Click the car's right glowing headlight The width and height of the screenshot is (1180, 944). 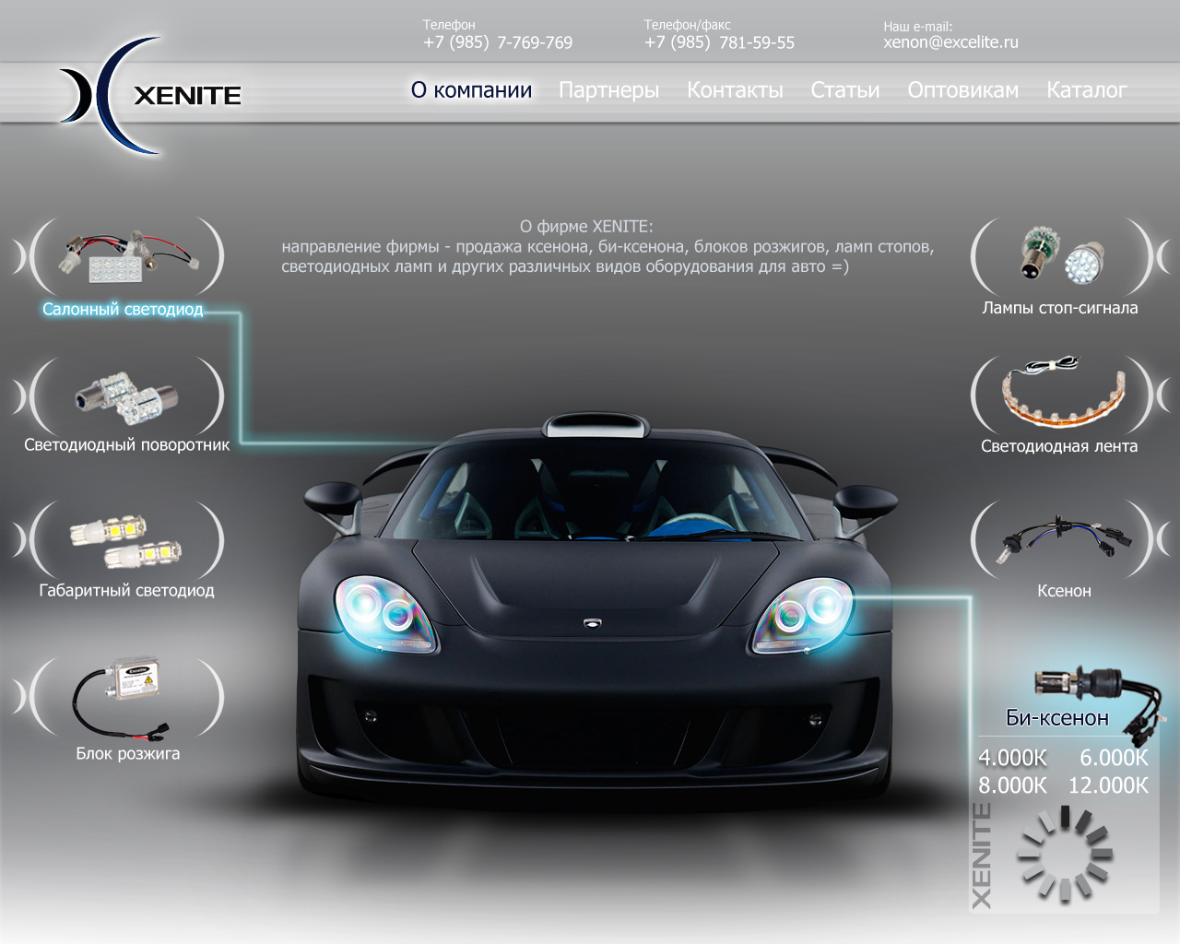tap(803, 615)
